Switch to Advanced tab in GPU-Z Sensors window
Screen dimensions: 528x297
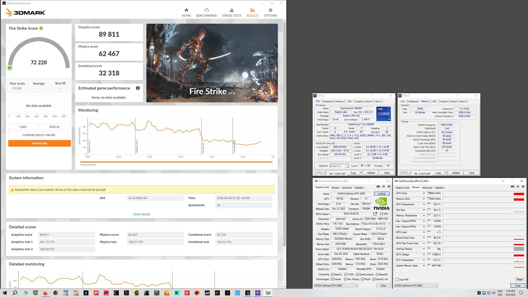(x=427, y=188)
